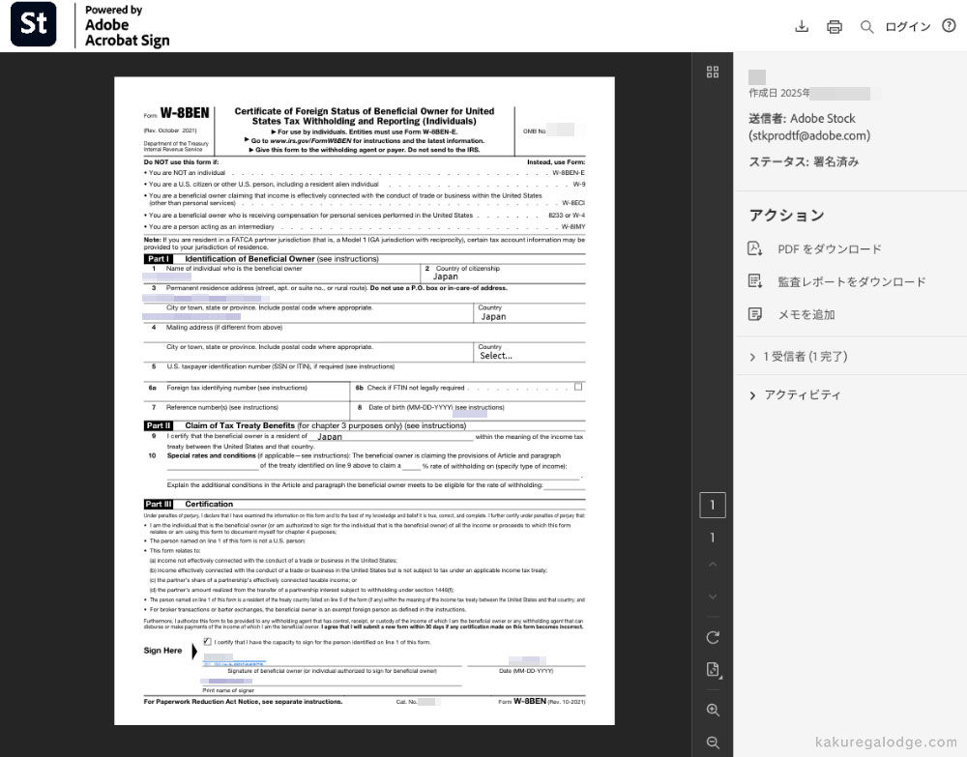The image size is (967, 757).
Task: Expand the 1 受信者 (1 完了) section
Action: pos(798,357)
